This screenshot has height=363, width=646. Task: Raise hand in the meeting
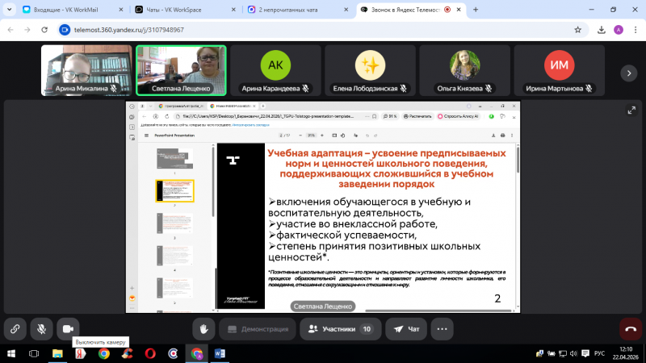tap(204, 328)
